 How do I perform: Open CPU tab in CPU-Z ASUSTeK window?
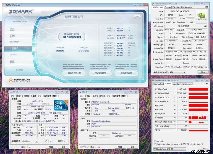(x=82, y=96)
